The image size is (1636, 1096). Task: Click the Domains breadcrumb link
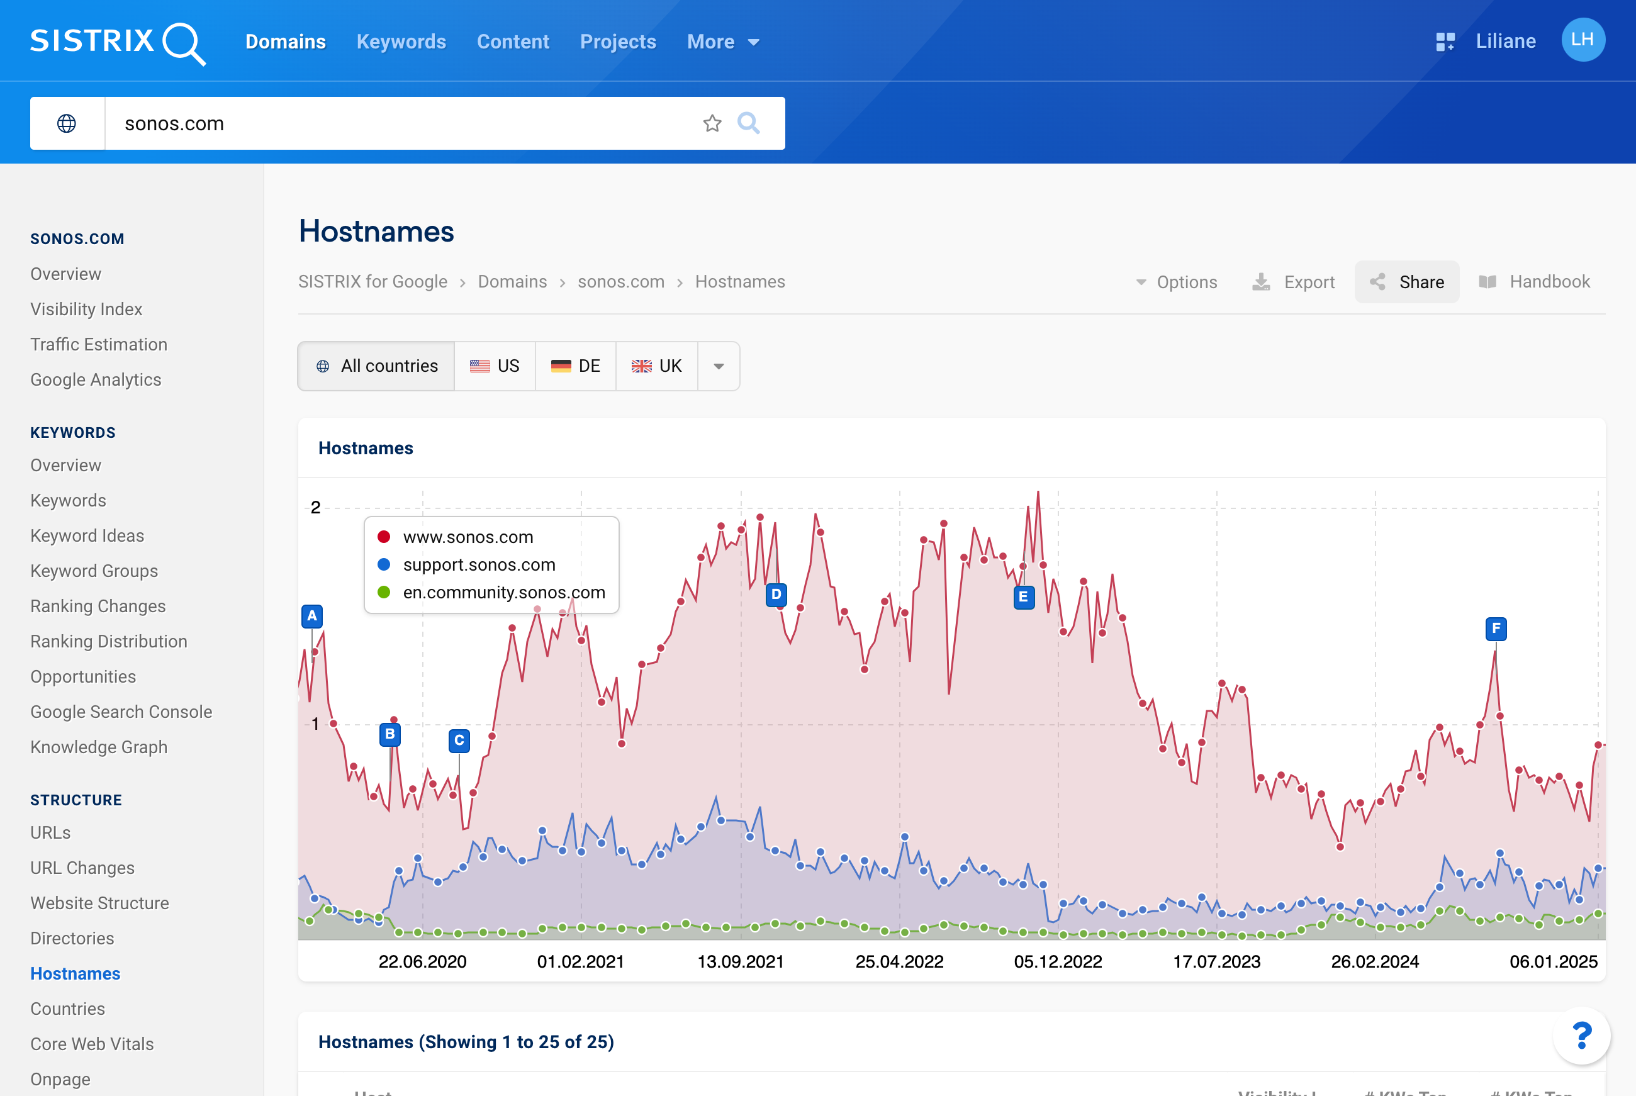[x=512, y=282]
